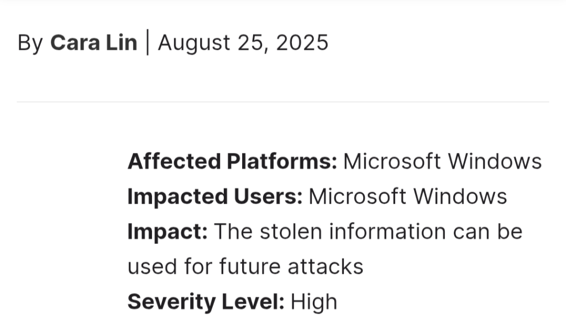Click the word "stolen" in the Impact description

[x=291, y=231]
